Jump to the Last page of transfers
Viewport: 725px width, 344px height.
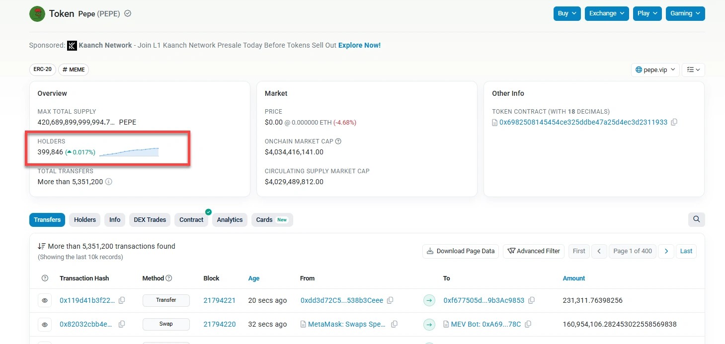(x=686, y=251)
